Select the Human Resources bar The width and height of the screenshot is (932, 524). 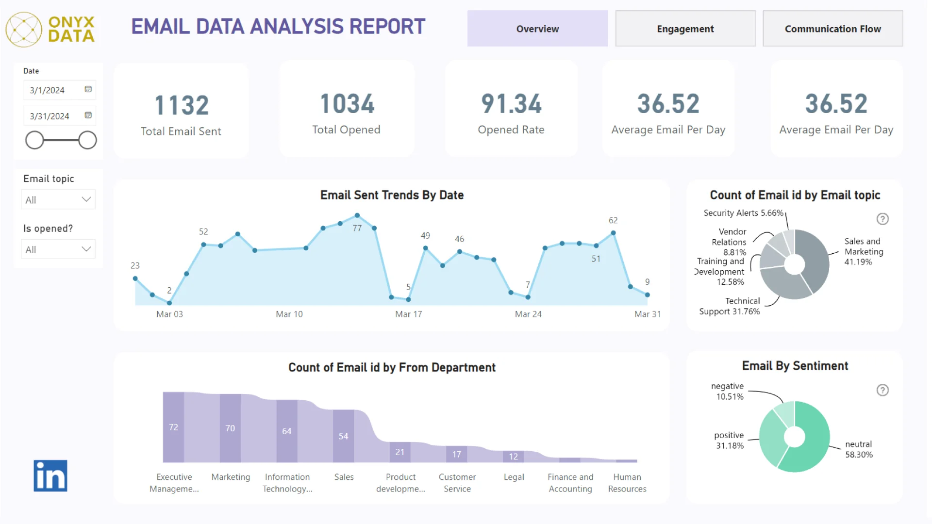click(627, 461)
